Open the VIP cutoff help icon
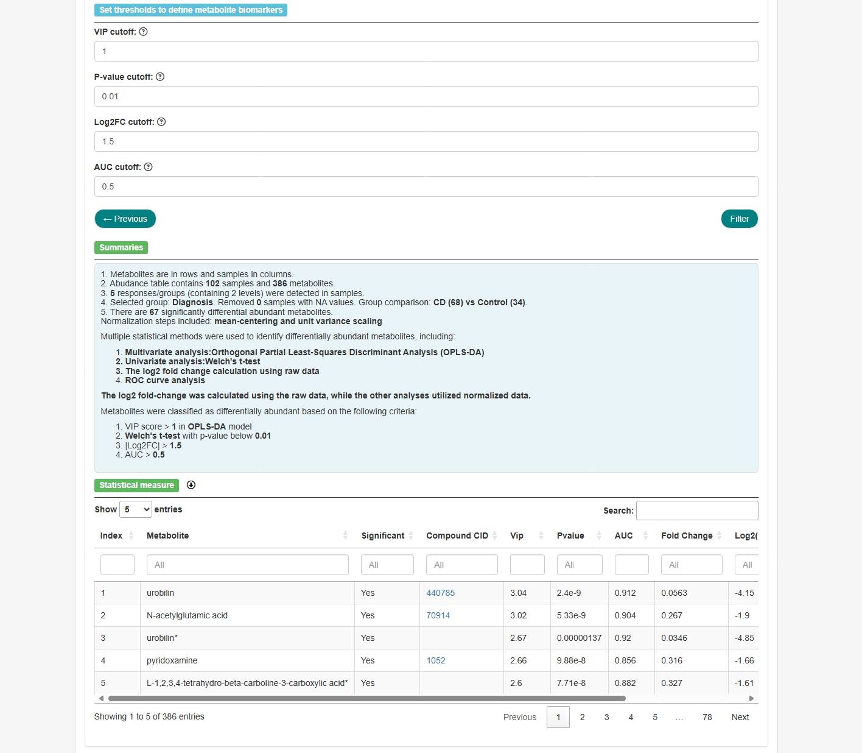 click(x=143, y=32)
